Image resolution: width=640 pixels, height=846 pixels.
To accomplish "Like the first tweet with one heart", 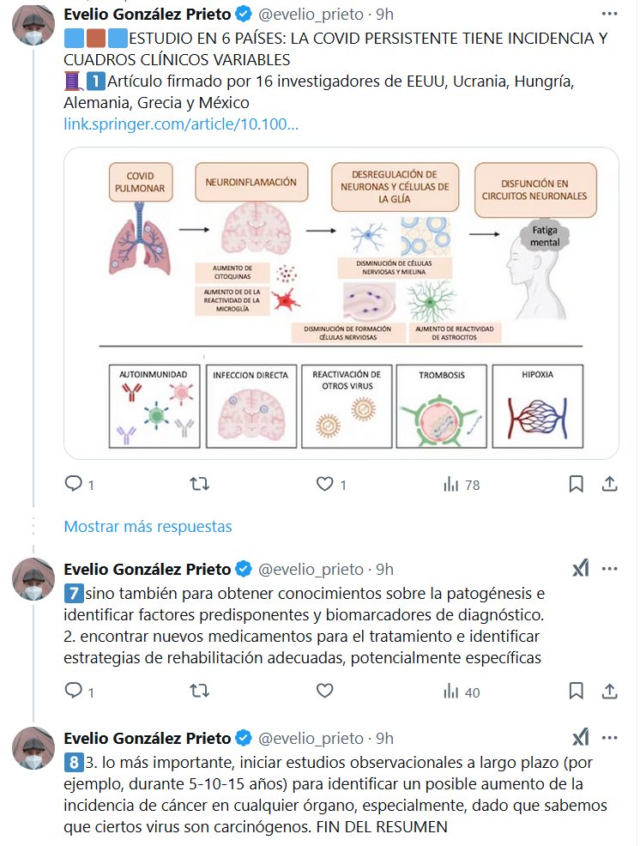I will 324,484.
